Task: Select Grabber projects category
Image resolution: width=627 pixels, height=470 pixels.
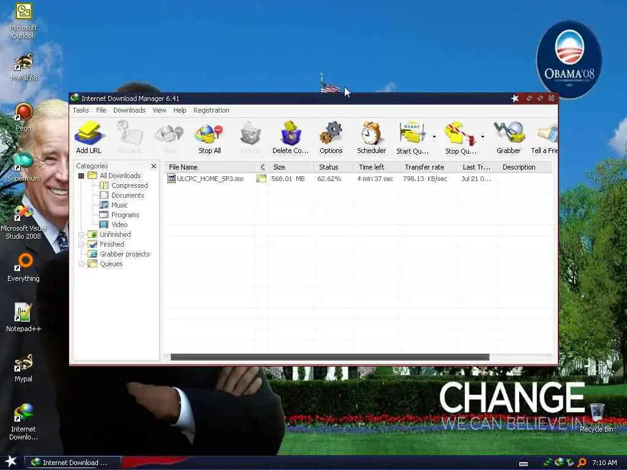Action: (125, 254)
